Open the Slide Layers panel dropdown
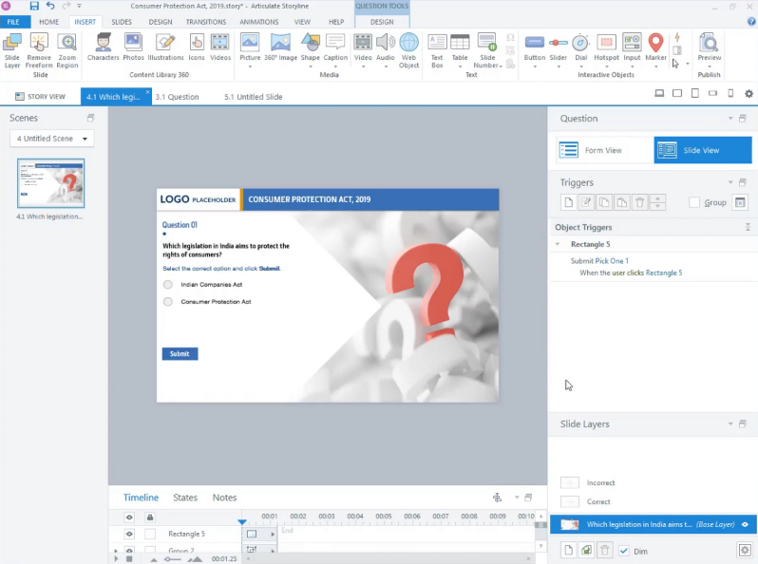The image size is (758, 564). (730, 423)
